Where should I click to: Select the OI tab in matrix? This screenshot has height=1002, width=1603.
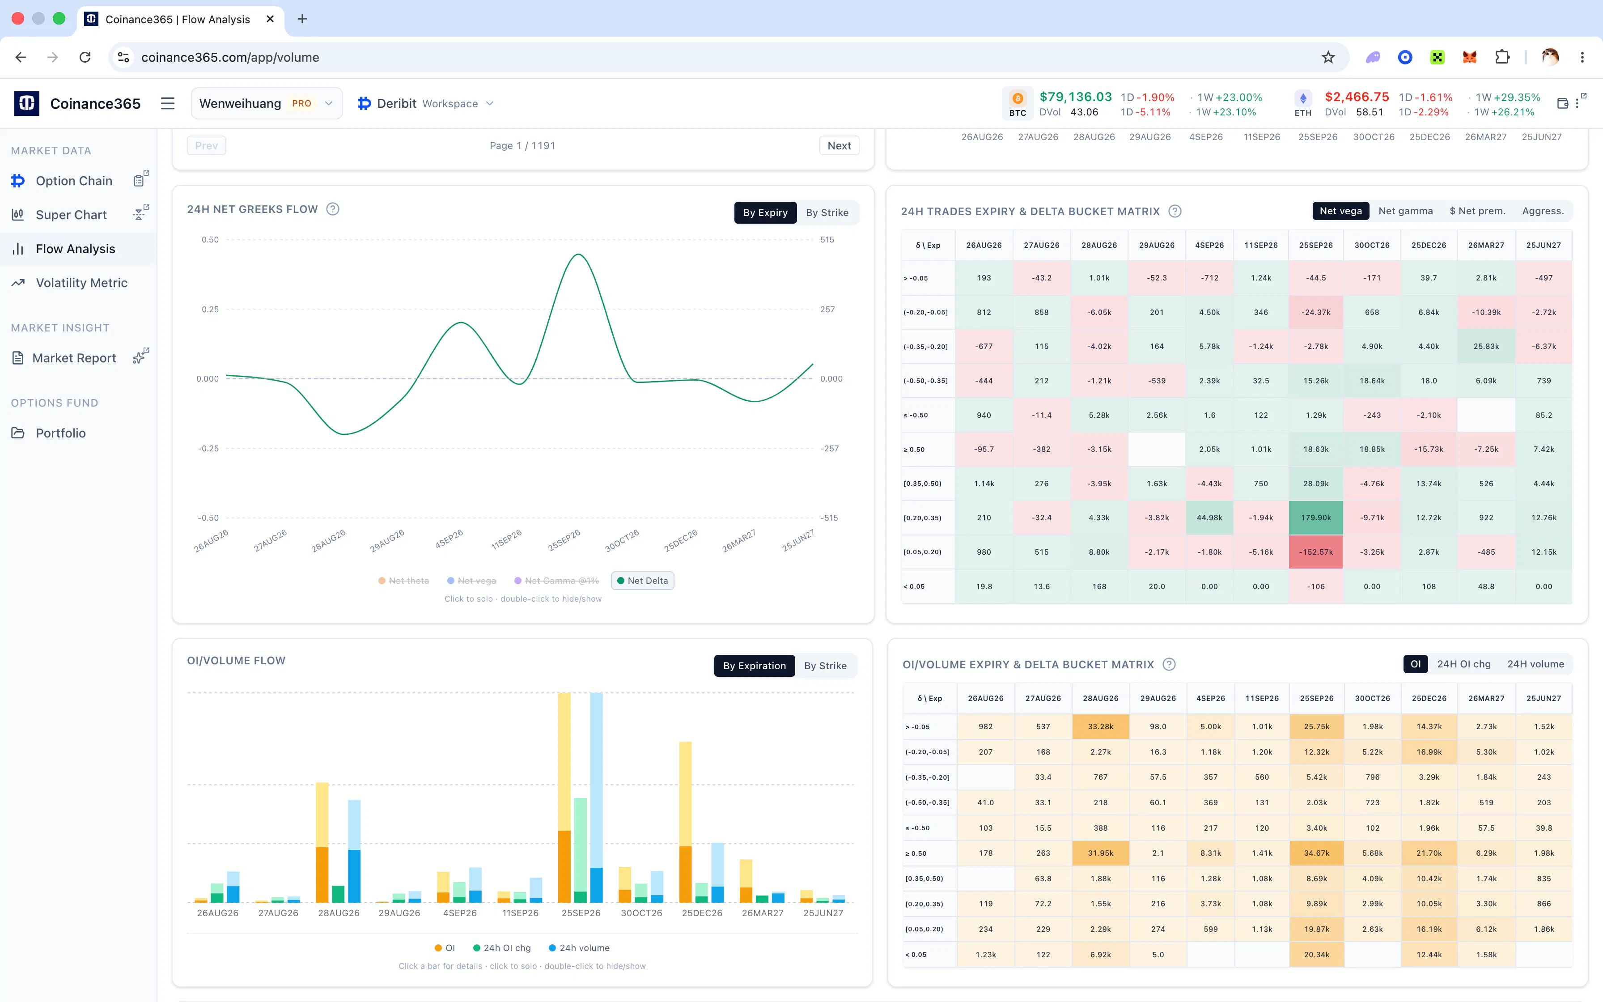(1416, 664)
